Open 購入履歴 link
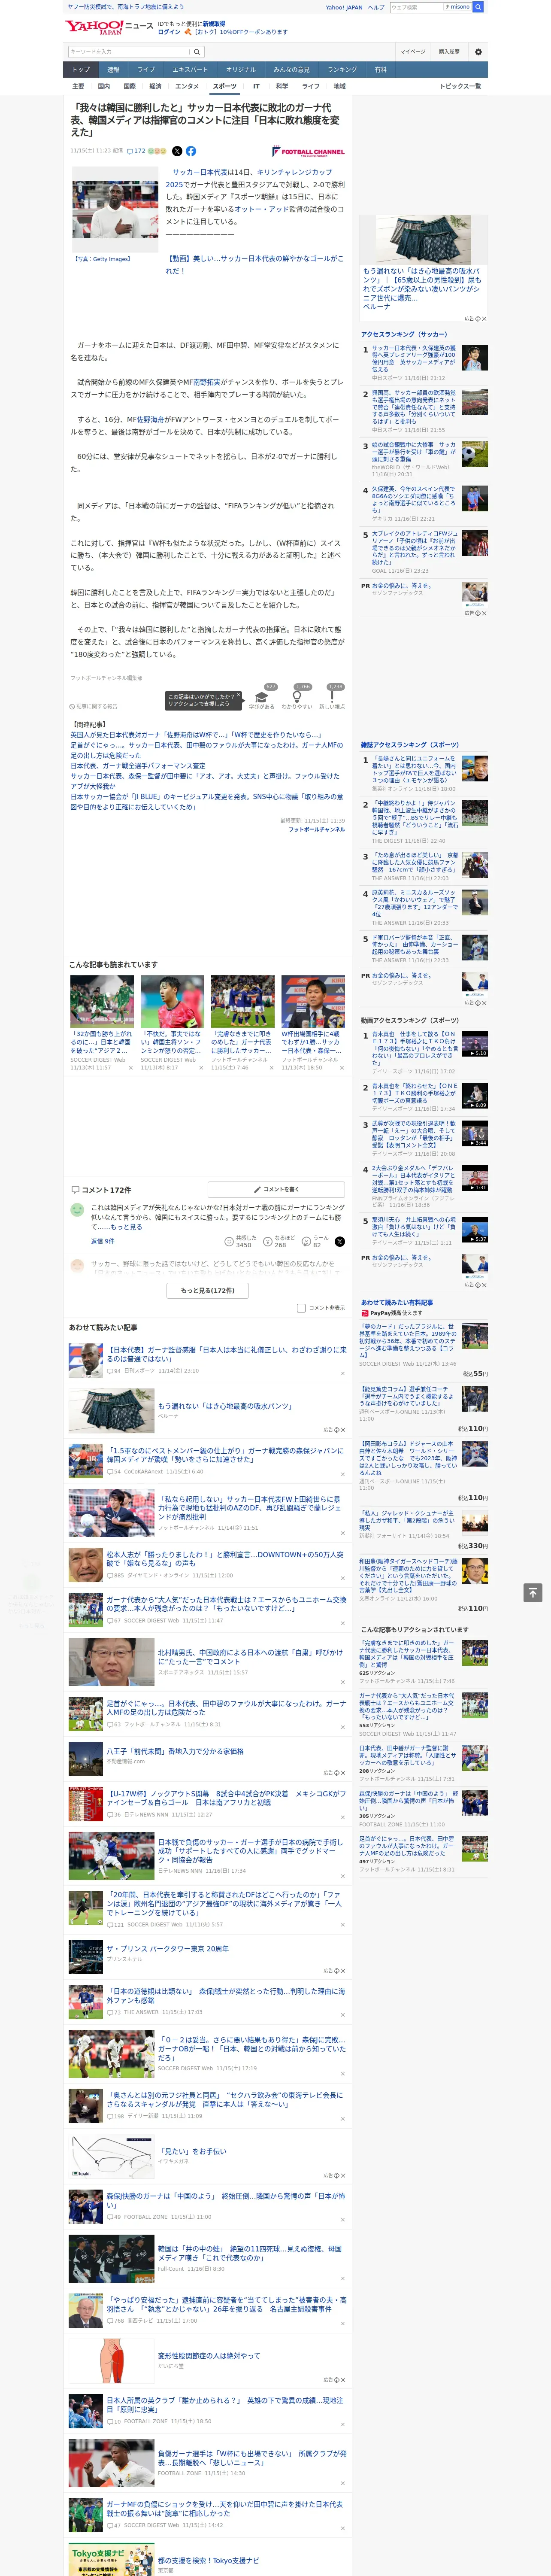The height and width of the screenshot is (2576, 551). coord(449,52)
